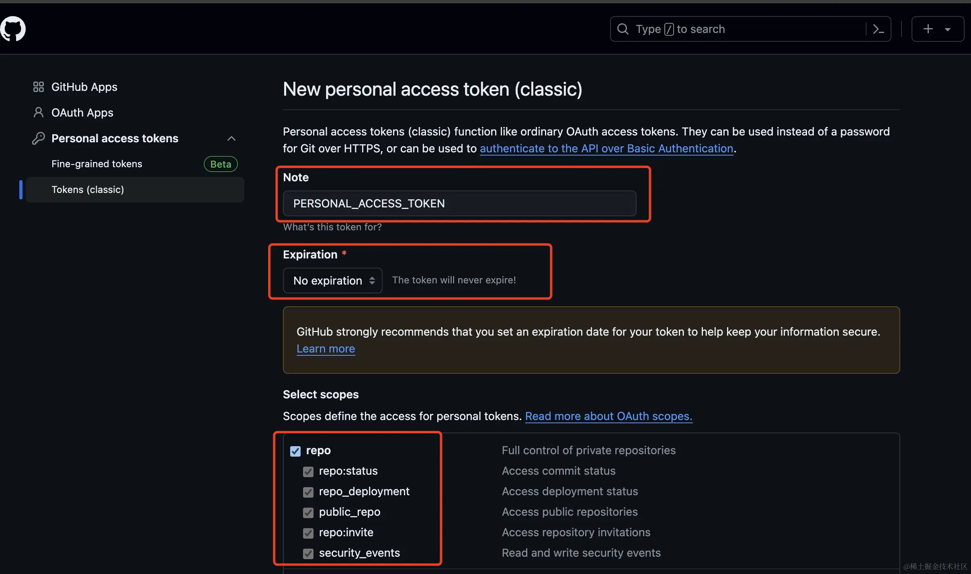Open the Basic Authentication API link
Viewport: 971px width, 574px height.
[x=606, y=149]
